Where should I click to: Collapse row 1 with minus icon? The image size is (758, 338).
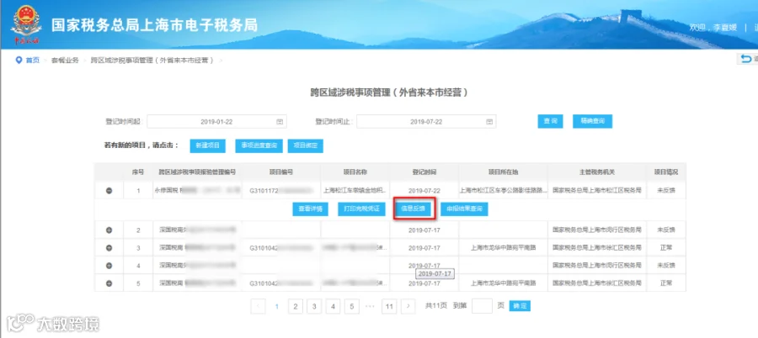pyautogui.click(x=109, y=191)
